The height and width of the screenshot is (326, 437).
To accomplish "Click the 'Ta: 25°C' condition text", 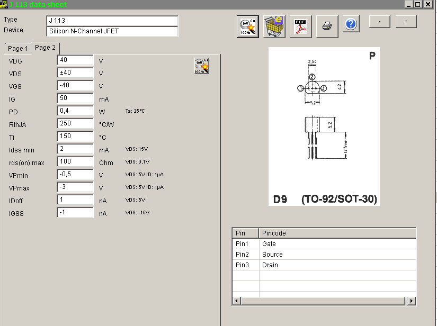I will click(135, 111).
